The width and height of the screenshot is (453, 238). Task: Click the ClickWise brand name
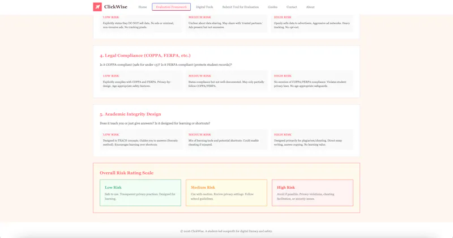116,7
